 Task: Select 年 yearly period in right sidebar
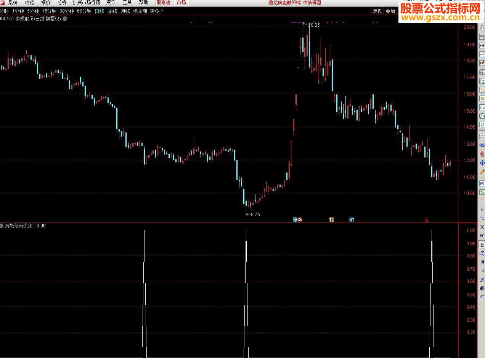point(482,297)
